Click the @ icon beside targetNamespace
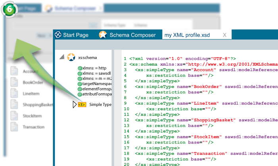 80,84
